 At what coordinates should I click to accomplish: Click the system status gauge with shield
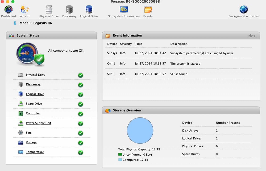click(x=30, y=55)
